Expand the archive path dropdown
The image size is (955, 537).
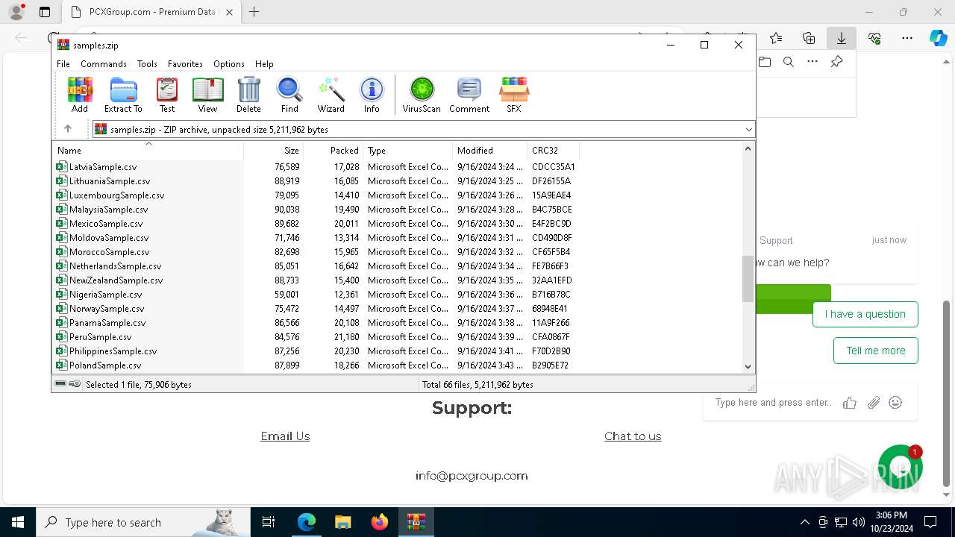coord(748,129)
